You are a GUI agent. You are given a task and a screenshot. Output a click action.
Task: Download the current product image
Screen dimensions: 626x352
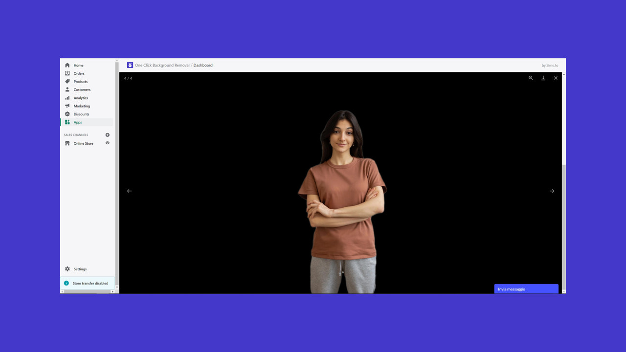(543, 78)
